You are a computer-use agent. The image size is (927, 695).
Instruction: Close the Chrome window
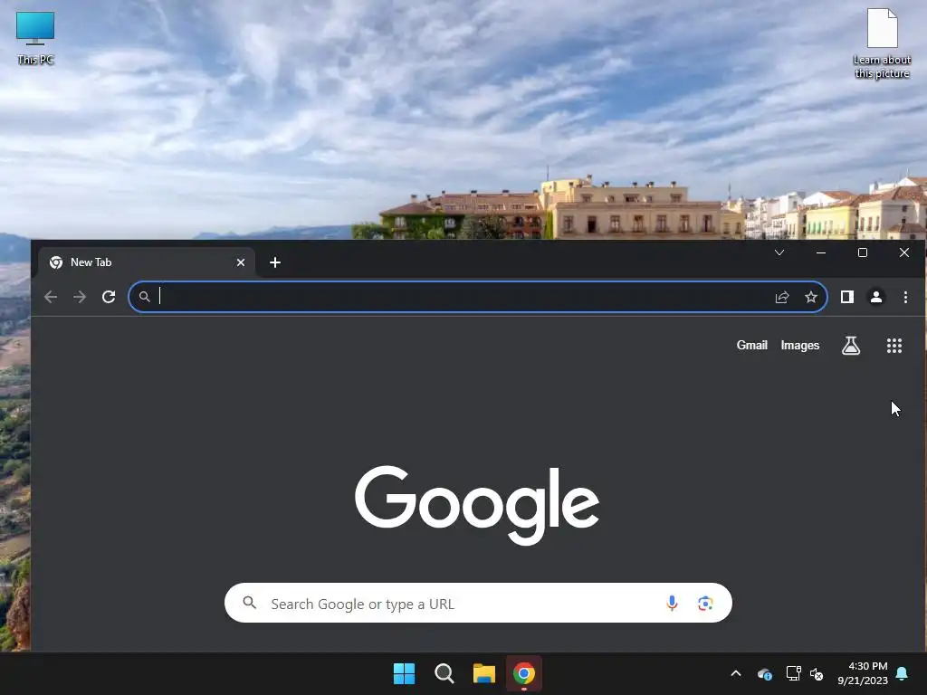(x=904, y=253)
